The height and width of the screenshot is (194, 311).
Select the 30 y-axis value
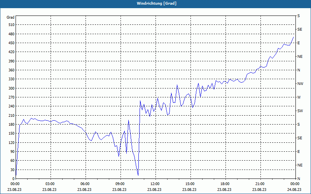pyautogui.click(x=12, y=170)
